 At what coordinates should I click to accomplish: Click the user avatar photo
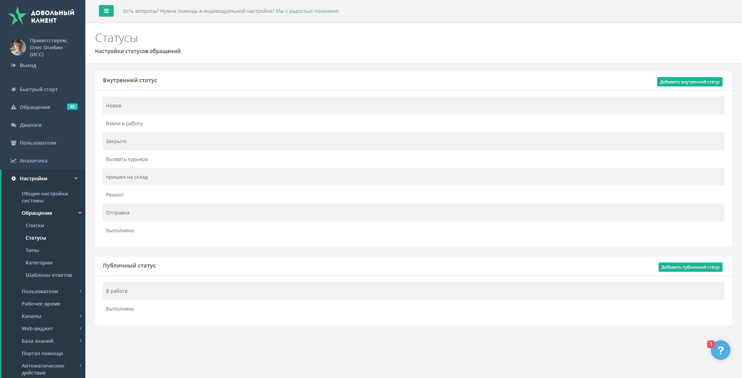[18, 47]
